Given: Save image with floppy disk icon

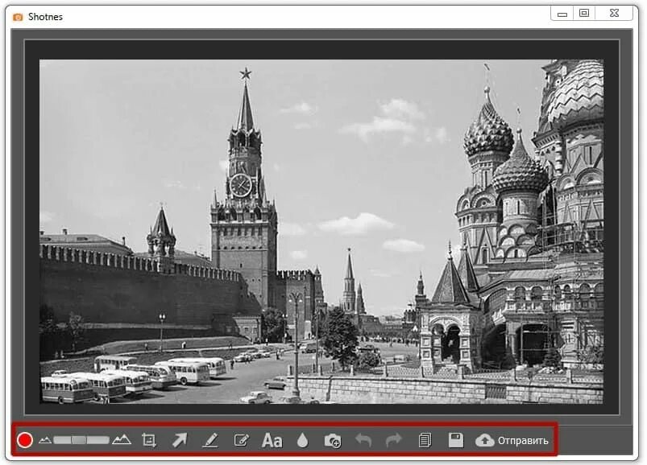Looking at the screenshot, I should [x=455, y=440].
